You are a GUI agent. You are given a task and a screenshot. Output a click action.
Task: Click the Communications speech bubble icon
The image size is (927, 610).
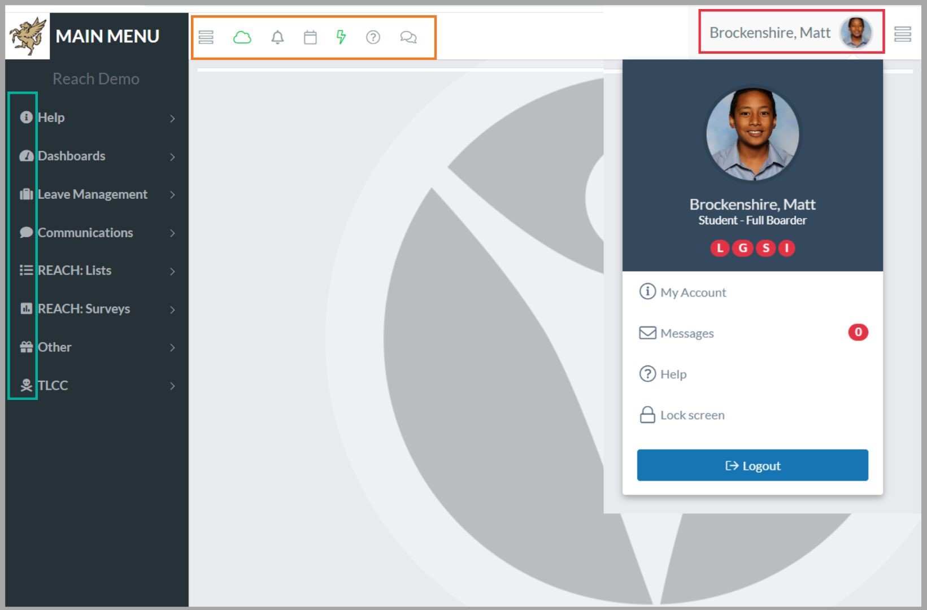click(26, 232)
